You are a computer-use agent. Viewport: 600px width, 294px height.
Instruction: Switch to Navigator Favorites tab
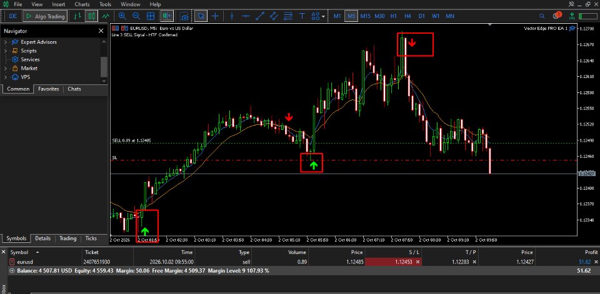pyautogui.click(x=49, y=89)
